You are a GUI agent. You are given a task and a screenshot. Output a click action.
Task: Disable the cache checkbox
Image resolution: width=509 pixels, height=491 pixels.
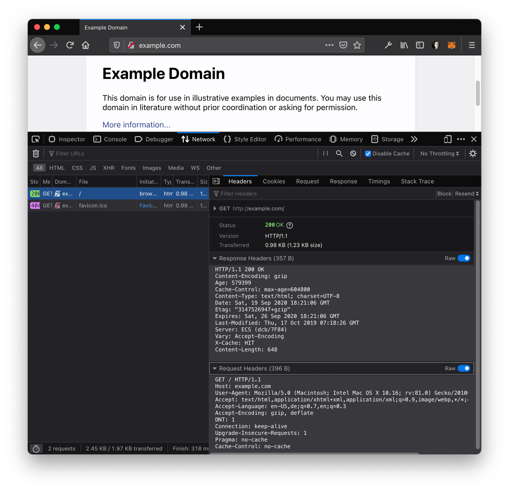(x=368, y=153)
